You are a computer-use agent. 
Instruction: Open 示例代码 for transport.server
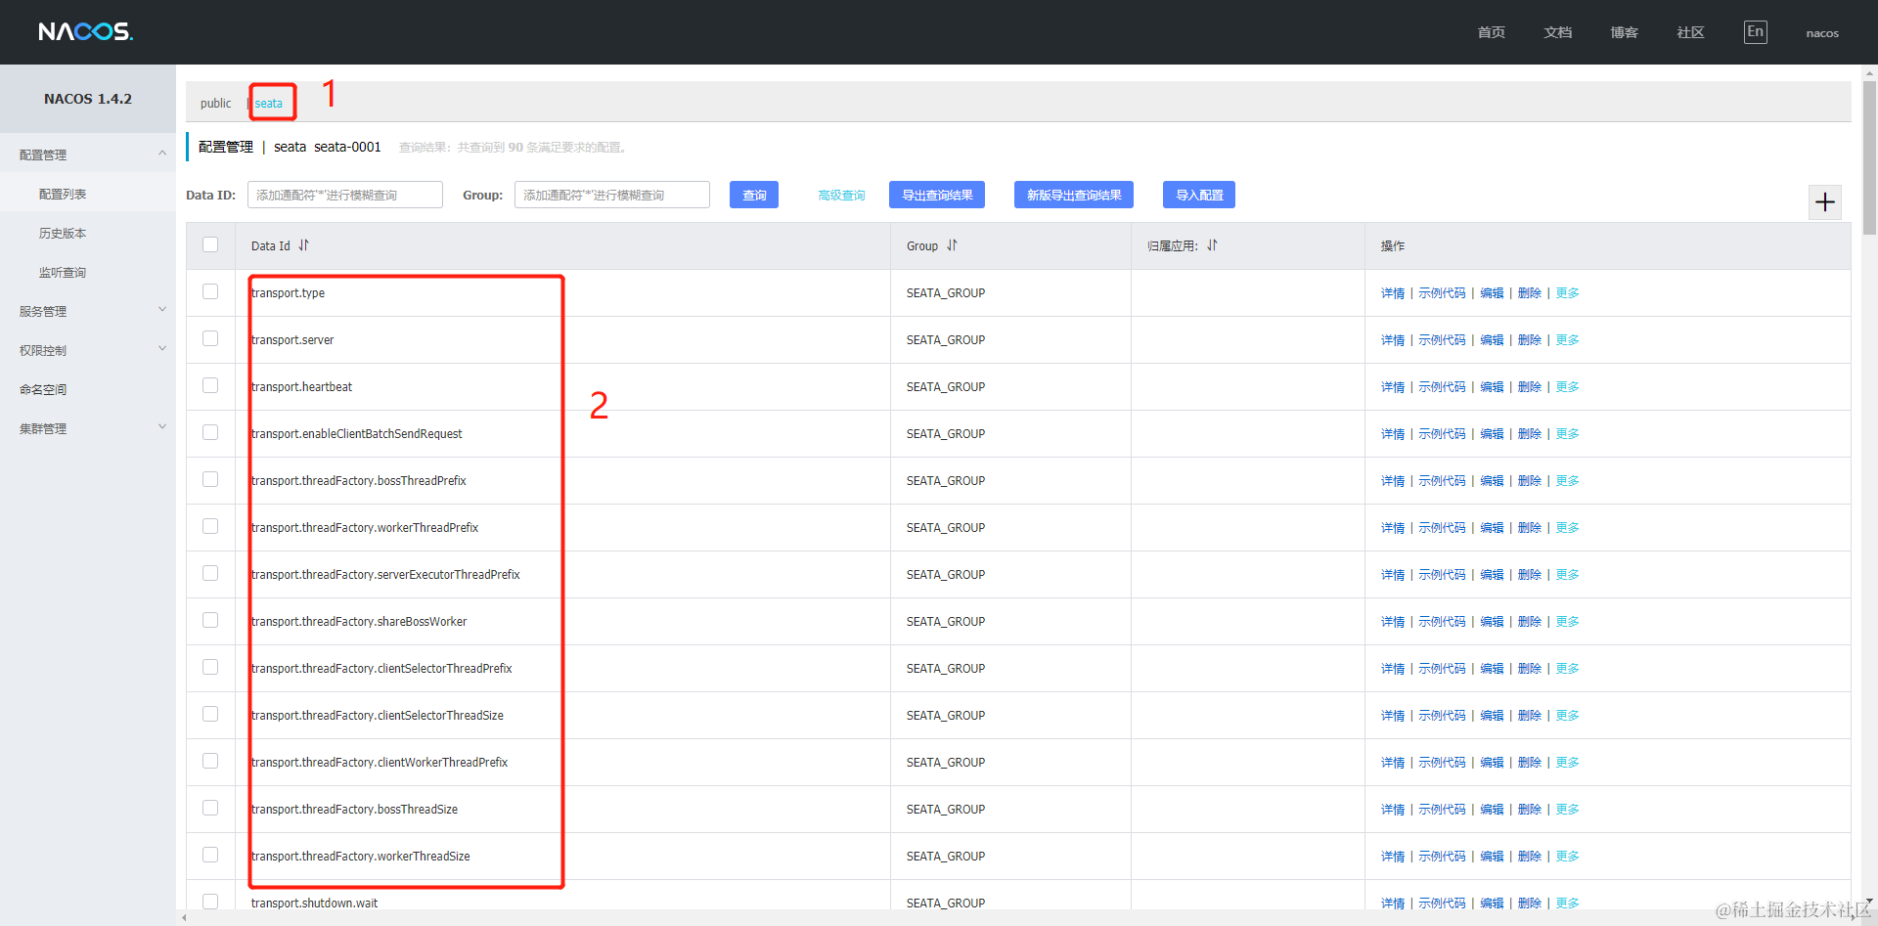[1442, 340]
